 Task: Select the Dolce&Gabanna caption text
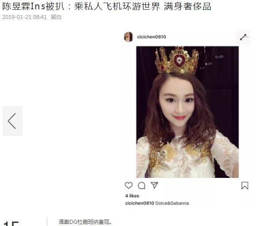coord(172,203)
